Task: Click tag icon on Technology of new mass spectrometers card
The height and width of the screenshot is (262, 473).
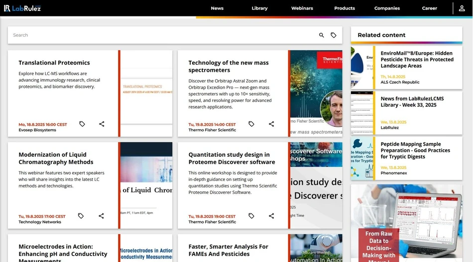Action: (x=251, y=124)
